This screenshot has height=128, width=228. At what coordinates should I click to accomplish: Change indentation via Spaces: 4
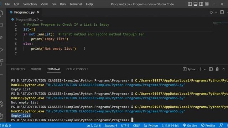[x=111, y=126]
